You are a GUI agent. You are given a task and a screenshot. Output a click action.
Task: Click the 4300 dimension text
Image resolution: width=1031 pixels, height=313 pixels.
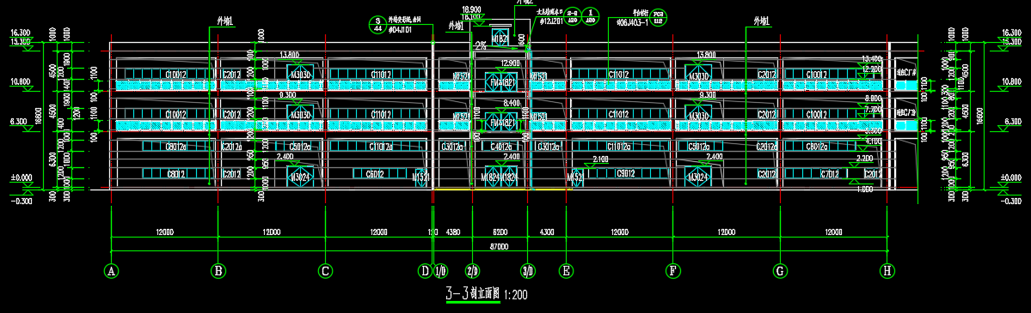coord(547,232)
